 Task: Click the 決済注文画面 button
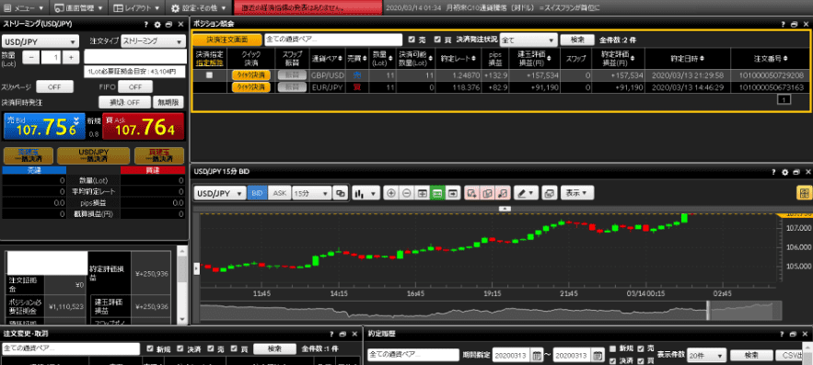tap(227, 40)
